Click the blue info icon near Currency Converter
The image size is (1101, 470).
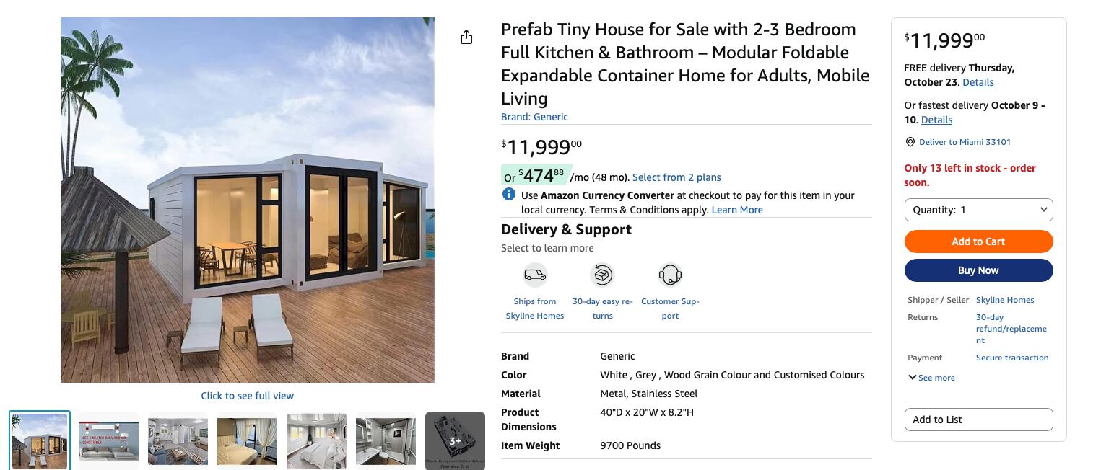coord(509,195)
